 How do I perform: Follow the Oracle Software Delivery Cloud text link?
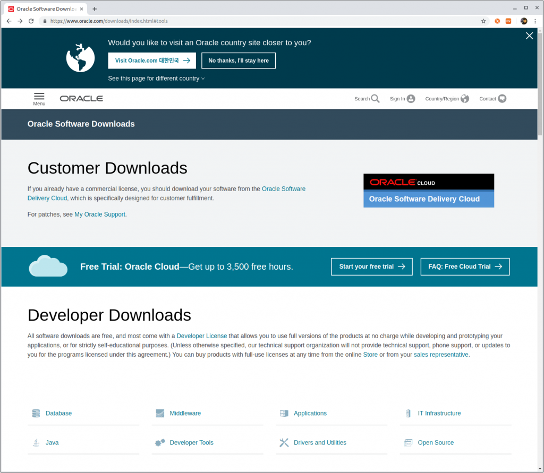pos(284,189)
